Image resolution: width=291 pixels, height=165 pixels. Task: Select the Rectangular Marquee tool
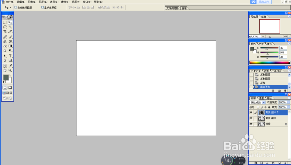(5, 22)
